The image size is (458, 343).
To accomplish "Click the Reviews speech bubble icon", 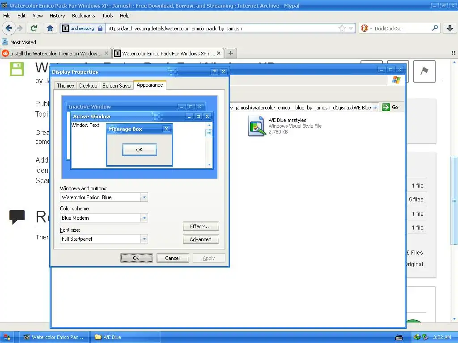I will [17, 217].
